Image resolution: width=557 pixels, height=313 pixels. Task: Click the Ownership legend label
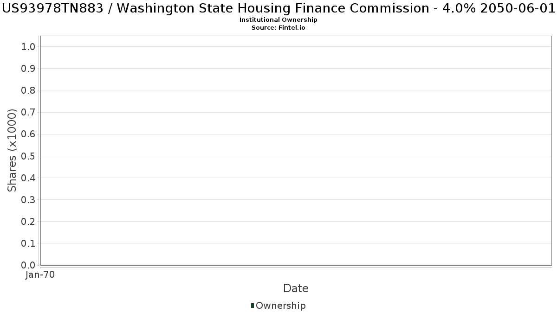280,306
